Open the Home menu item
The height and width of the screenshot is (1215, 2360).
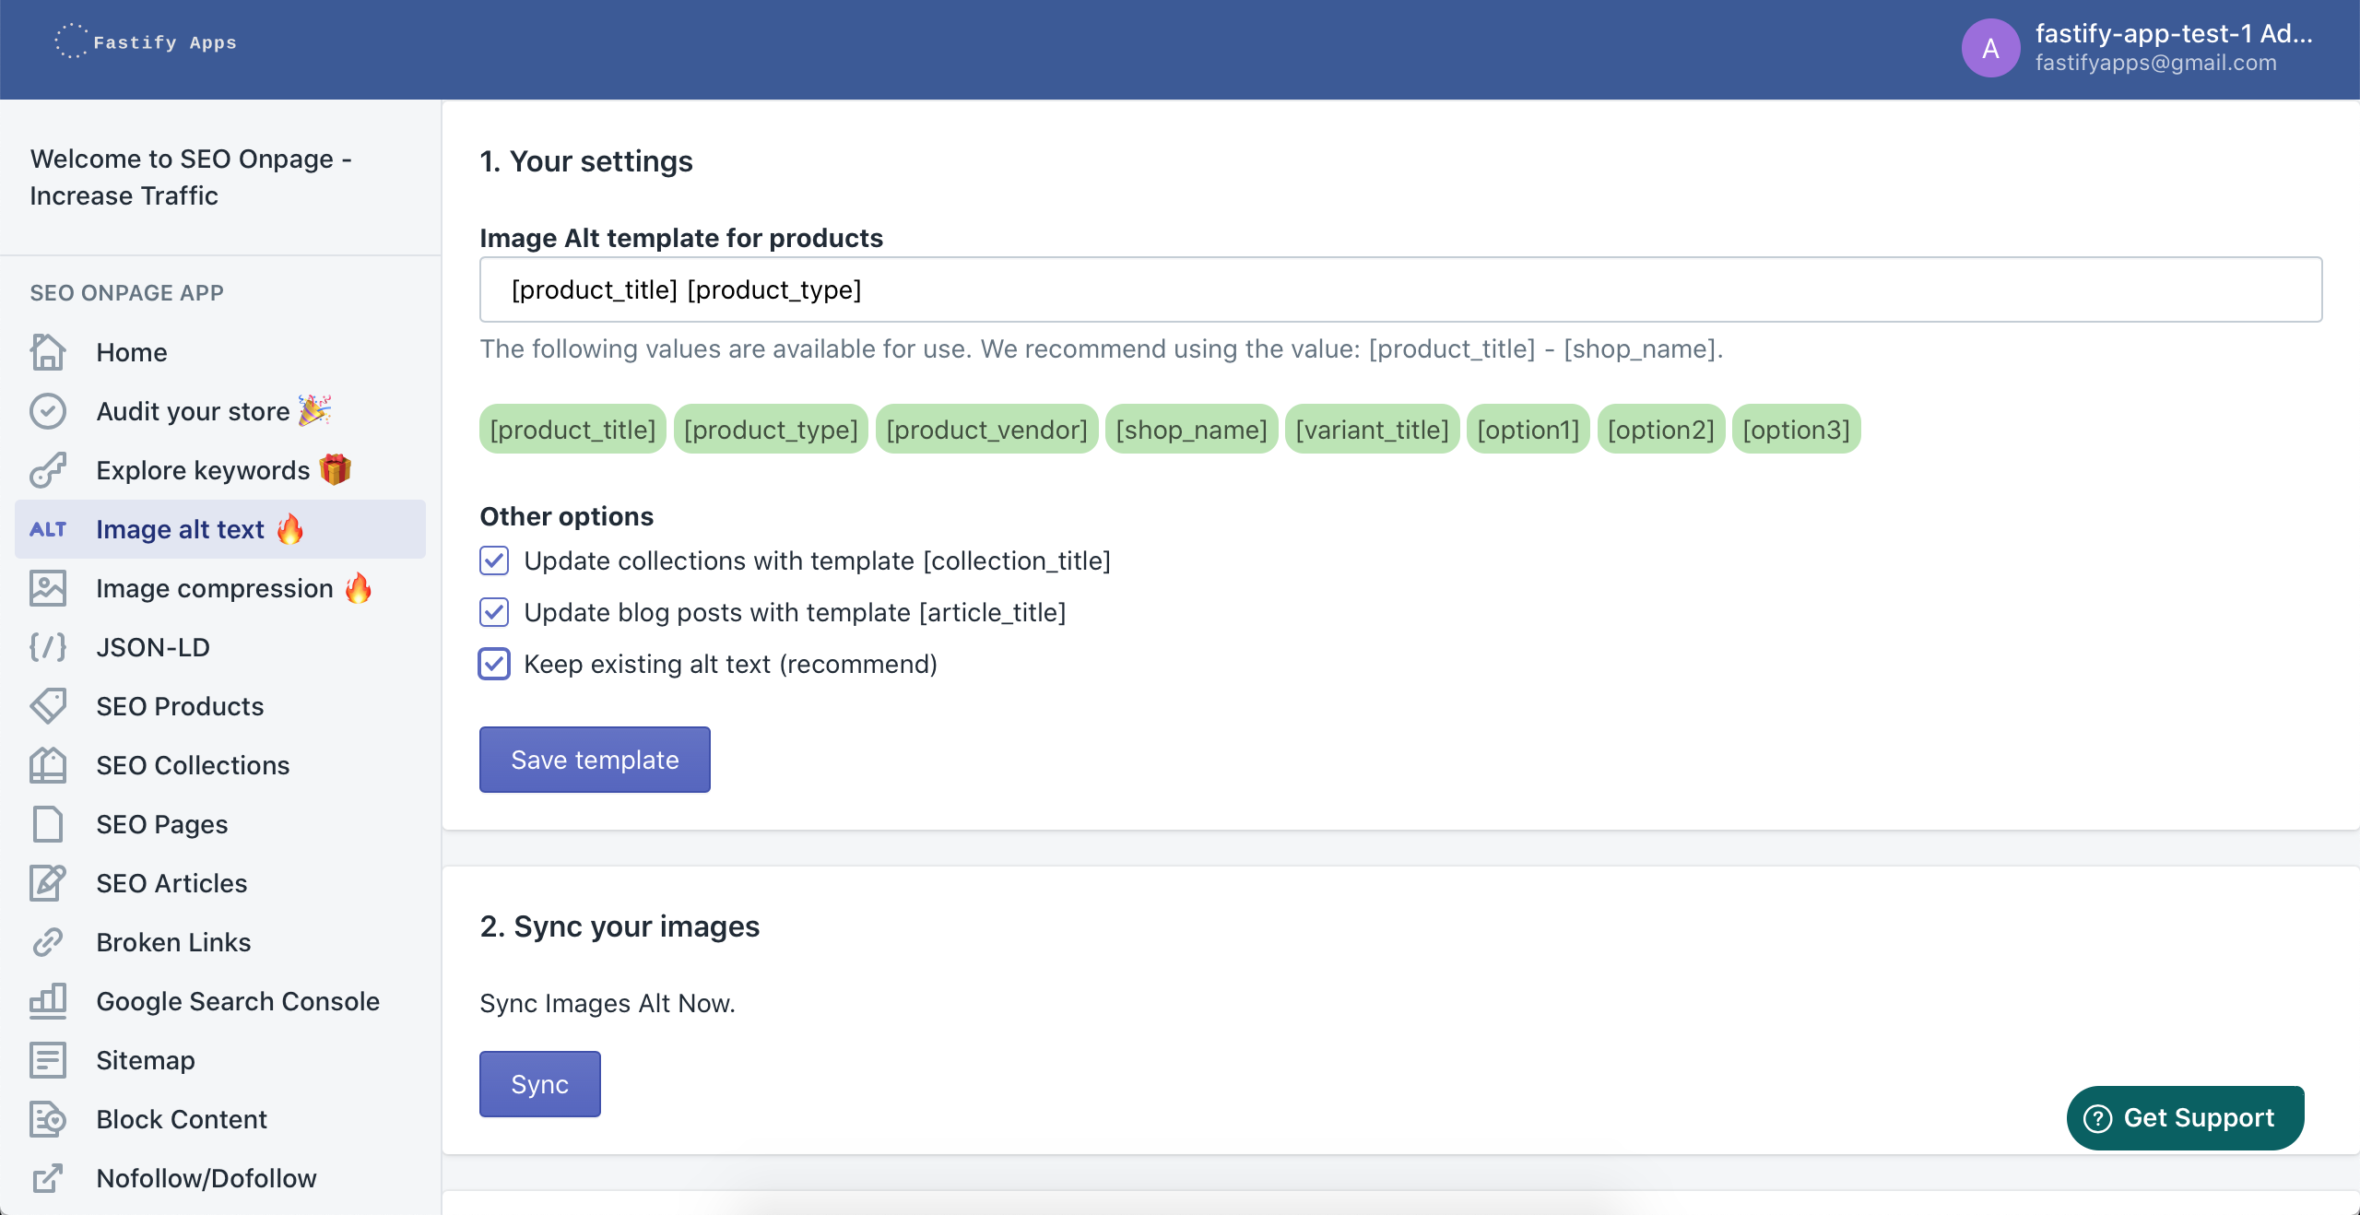220,352
